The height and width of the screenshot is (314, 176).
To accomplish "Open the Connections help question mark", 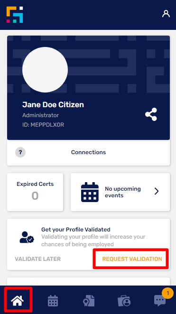I will 20,152.
